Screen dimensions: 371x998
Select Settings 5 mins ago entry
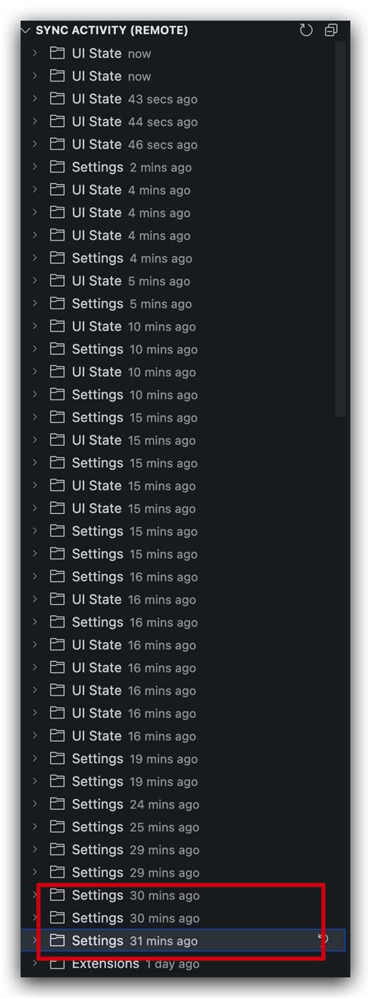tap(183, 303)
